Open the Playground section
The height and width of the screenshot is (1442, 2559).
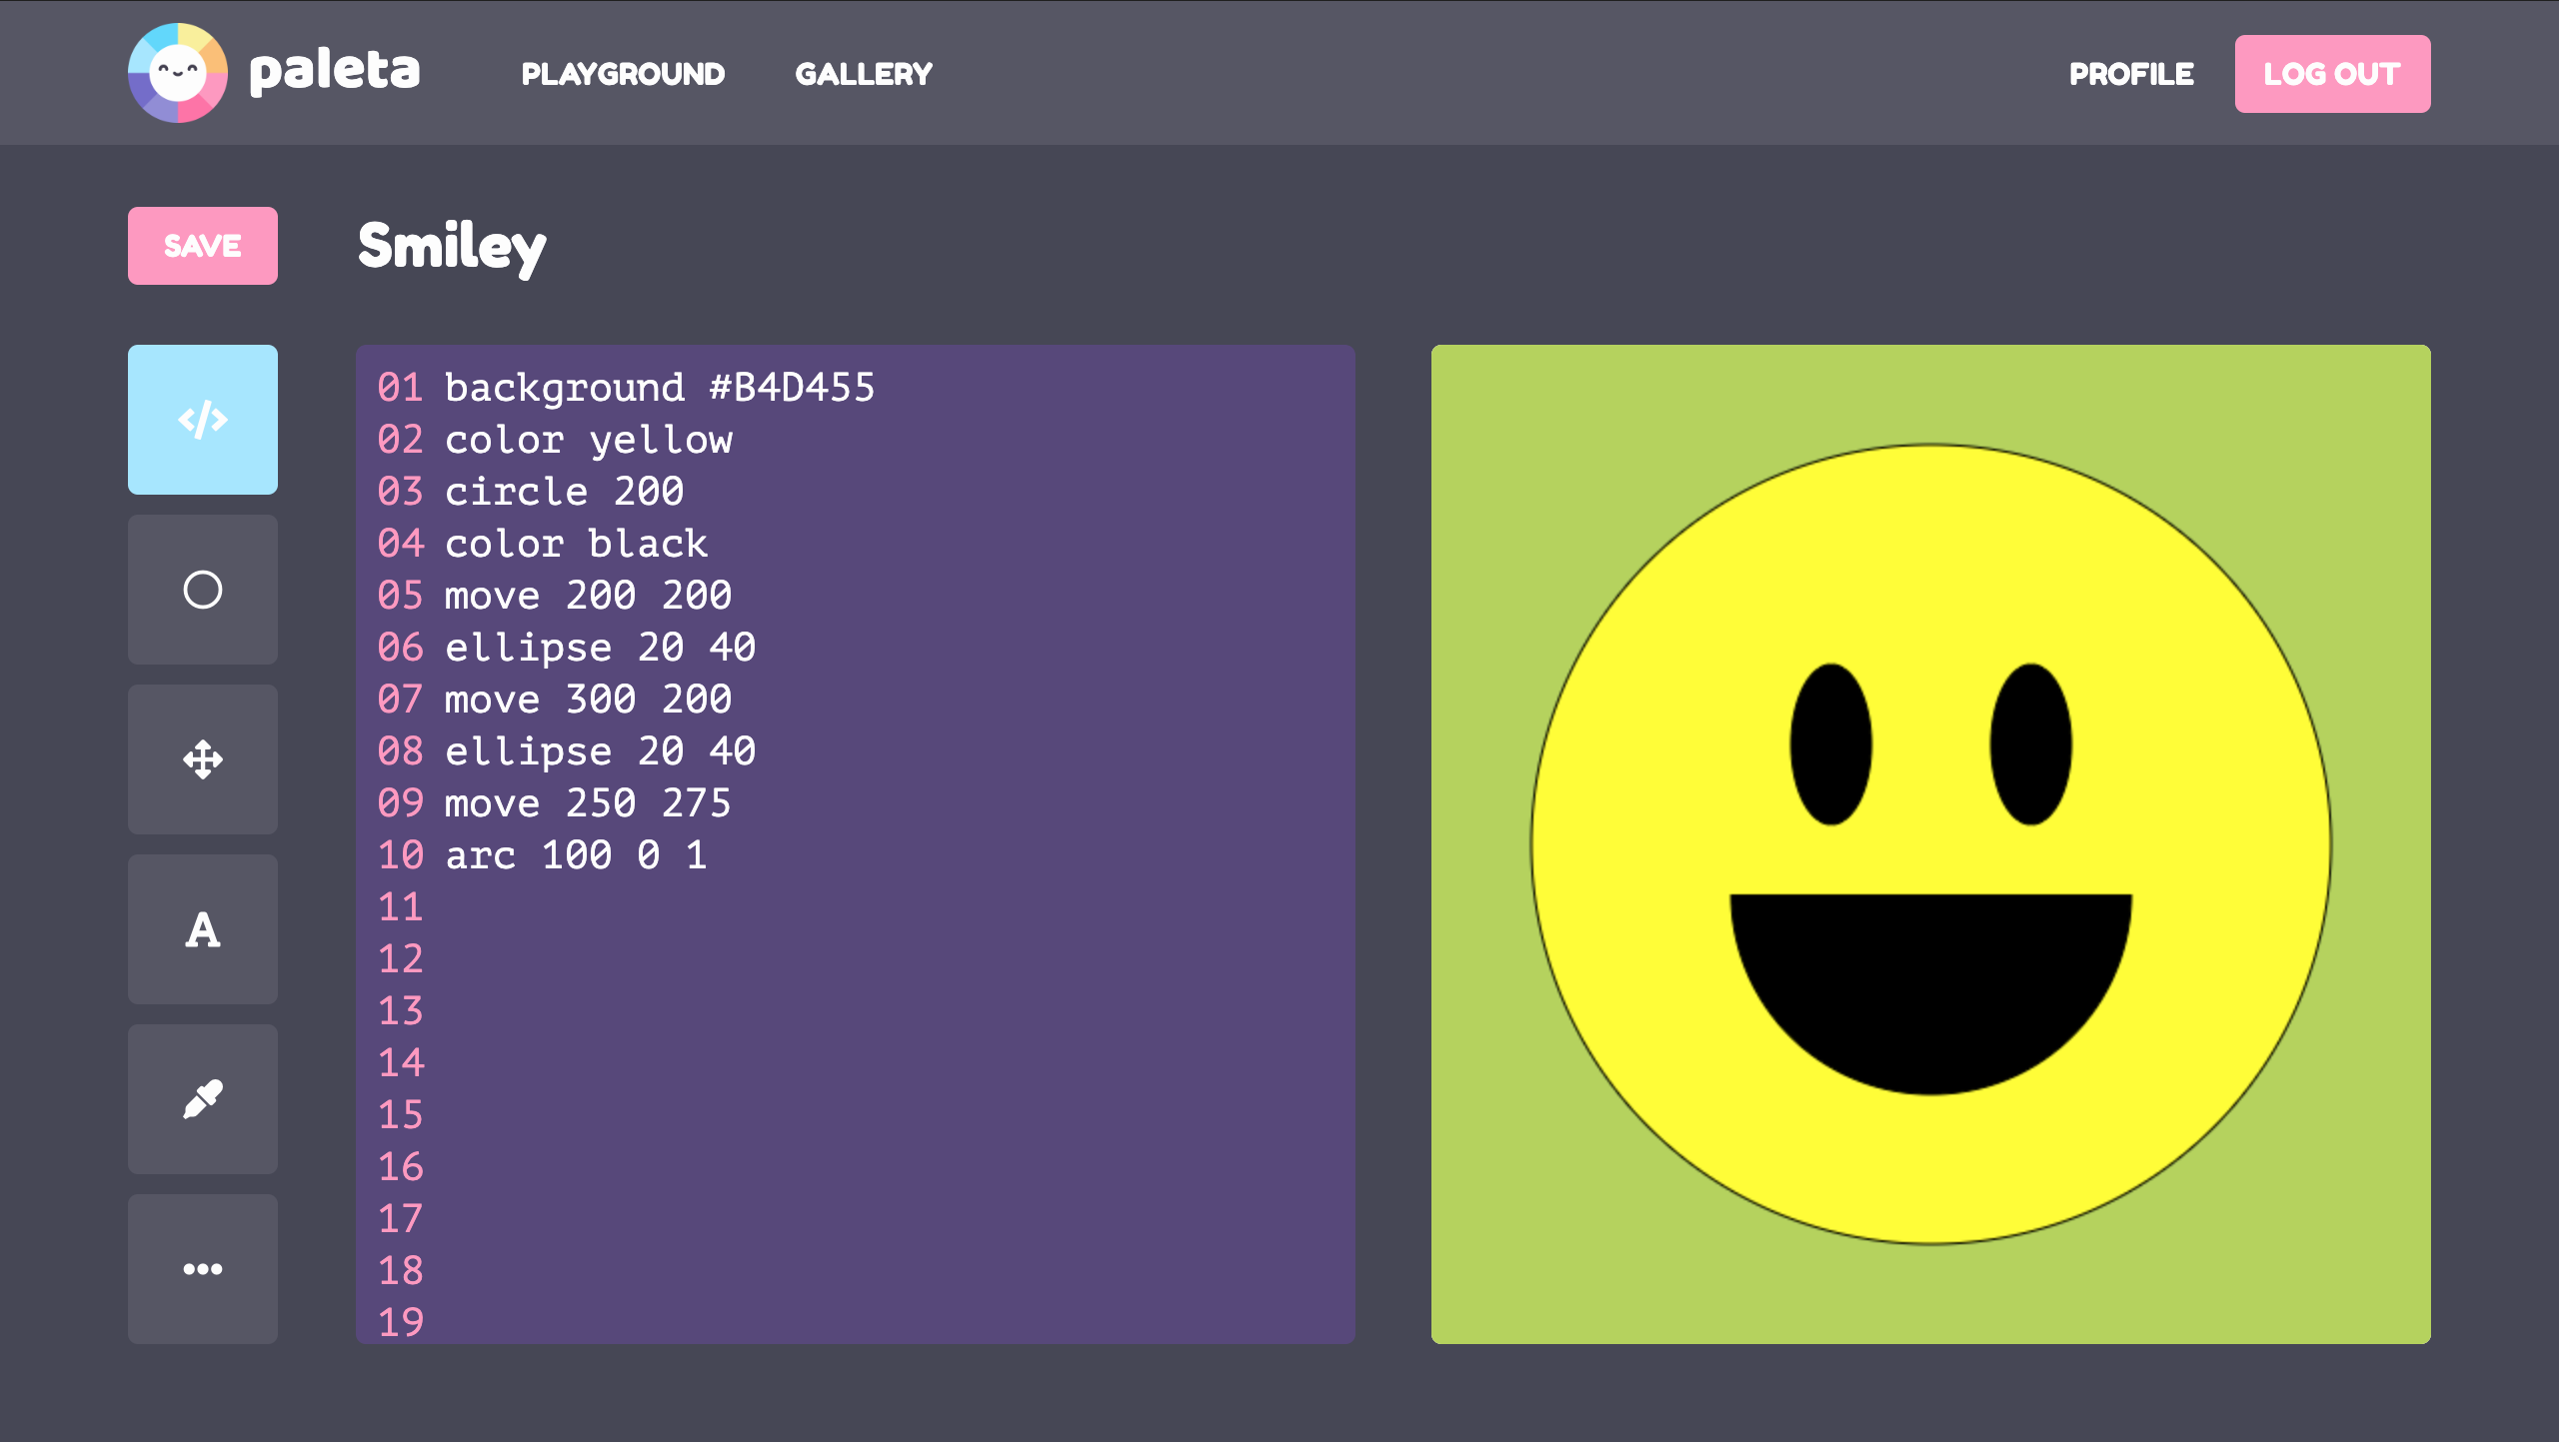[x=622, y=72]
